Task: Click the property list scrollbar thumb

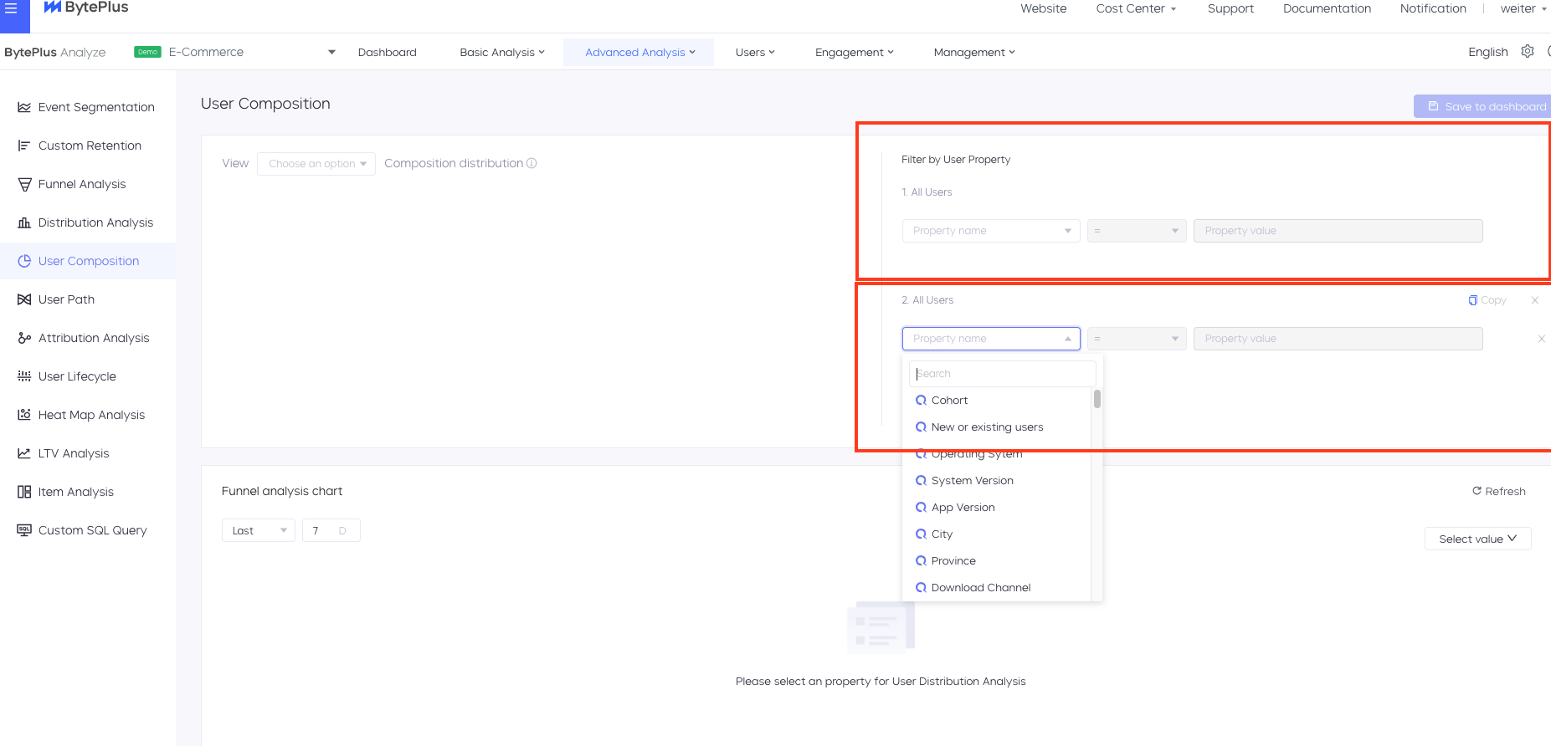Action: 1097,399
